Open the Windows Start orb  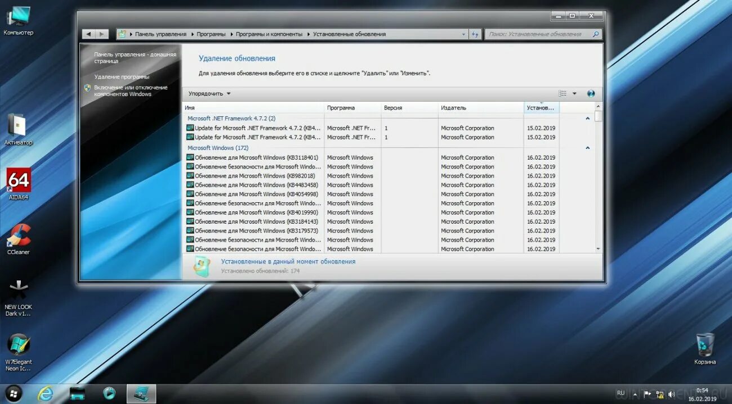tap(14, 393)
